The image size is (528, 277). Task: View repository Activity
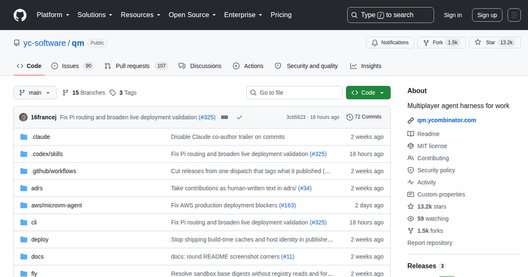coord(422,182)
